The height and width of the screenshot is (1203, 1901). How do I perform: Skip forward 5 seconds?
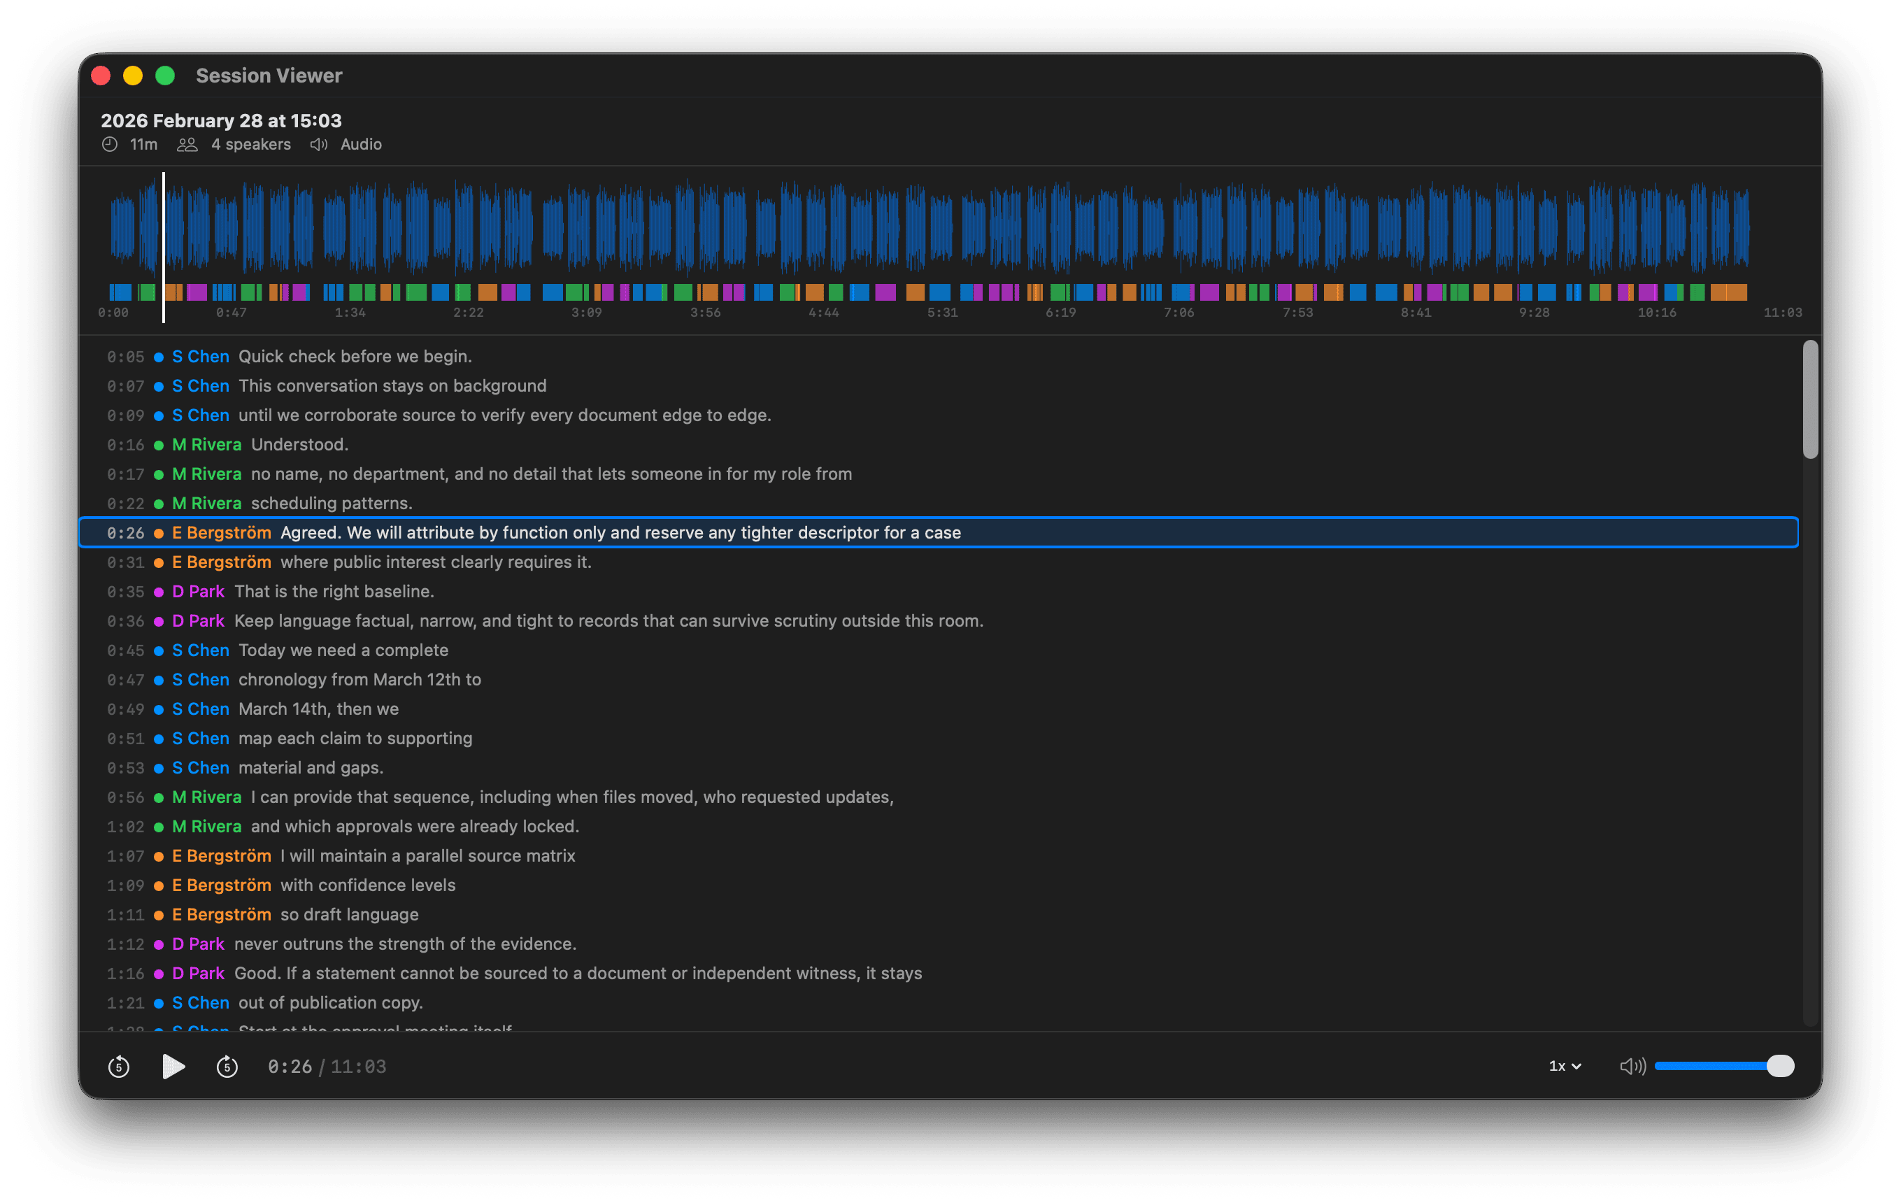[x=227, y=1067]
